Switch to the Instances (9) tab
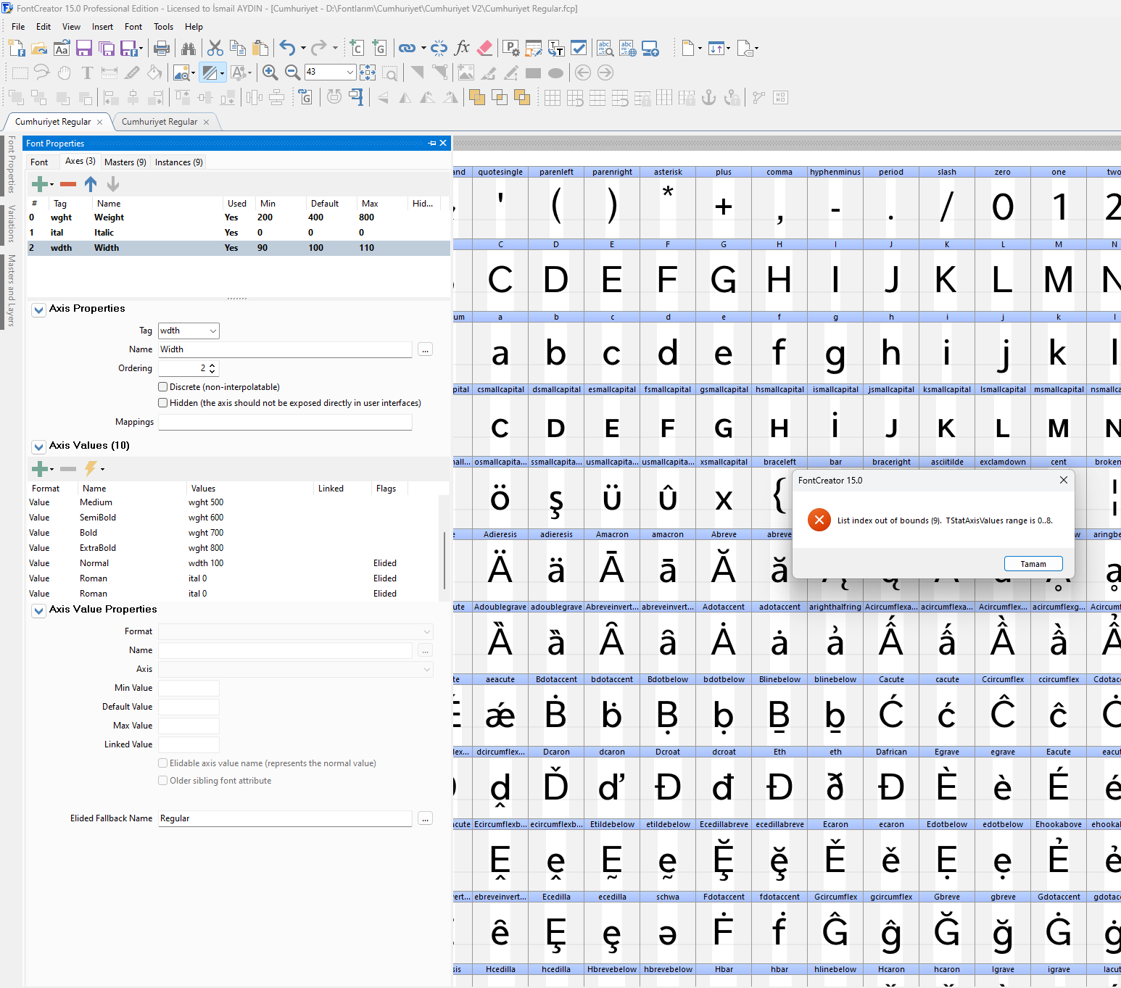The width and height of the screenshot is (1121, 988). click(x=178, y=162)
